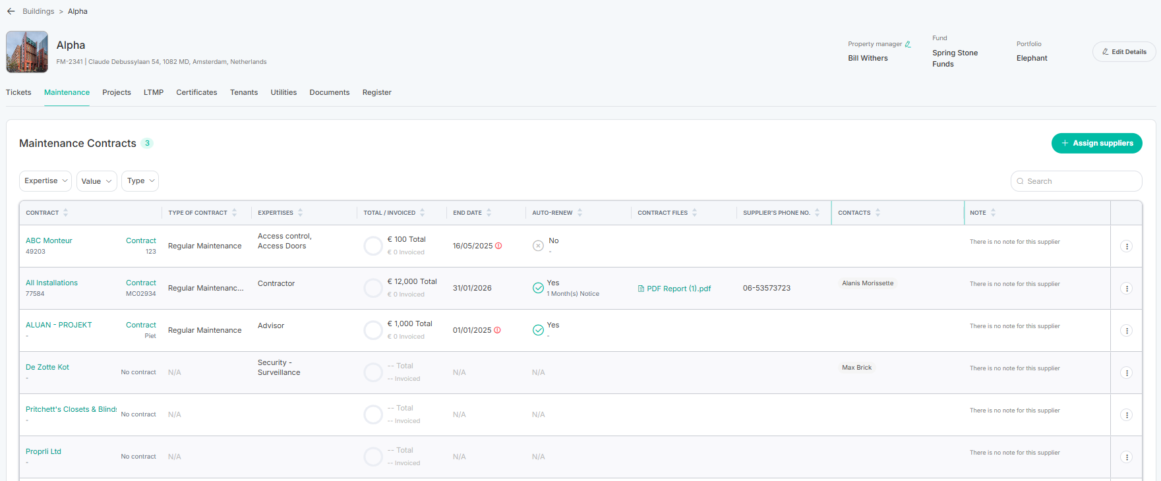Sort by End Date column arrows

[489, 213]
